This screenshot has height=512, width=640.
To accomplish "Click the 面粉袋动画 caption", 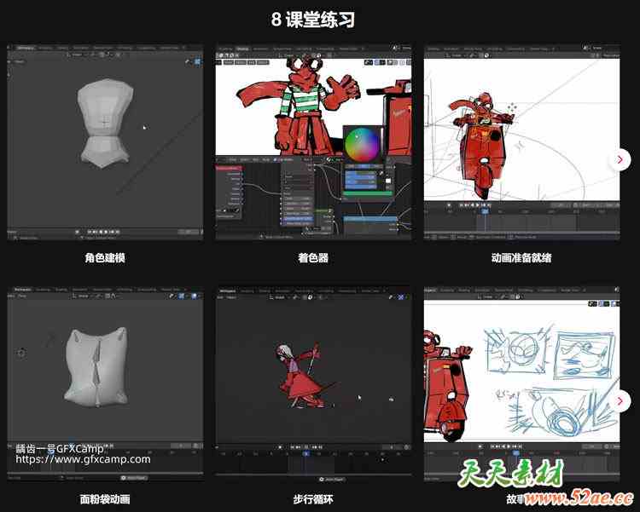I will click(x=105, y=499).
